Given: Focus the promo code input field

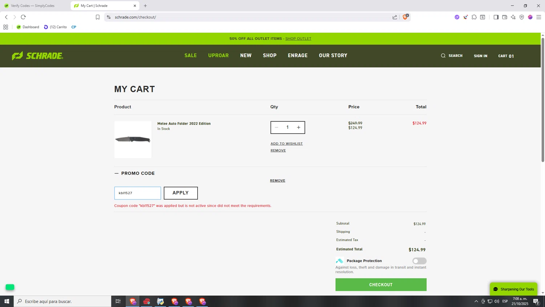Looking at the screenshot, I should (138, 193).
